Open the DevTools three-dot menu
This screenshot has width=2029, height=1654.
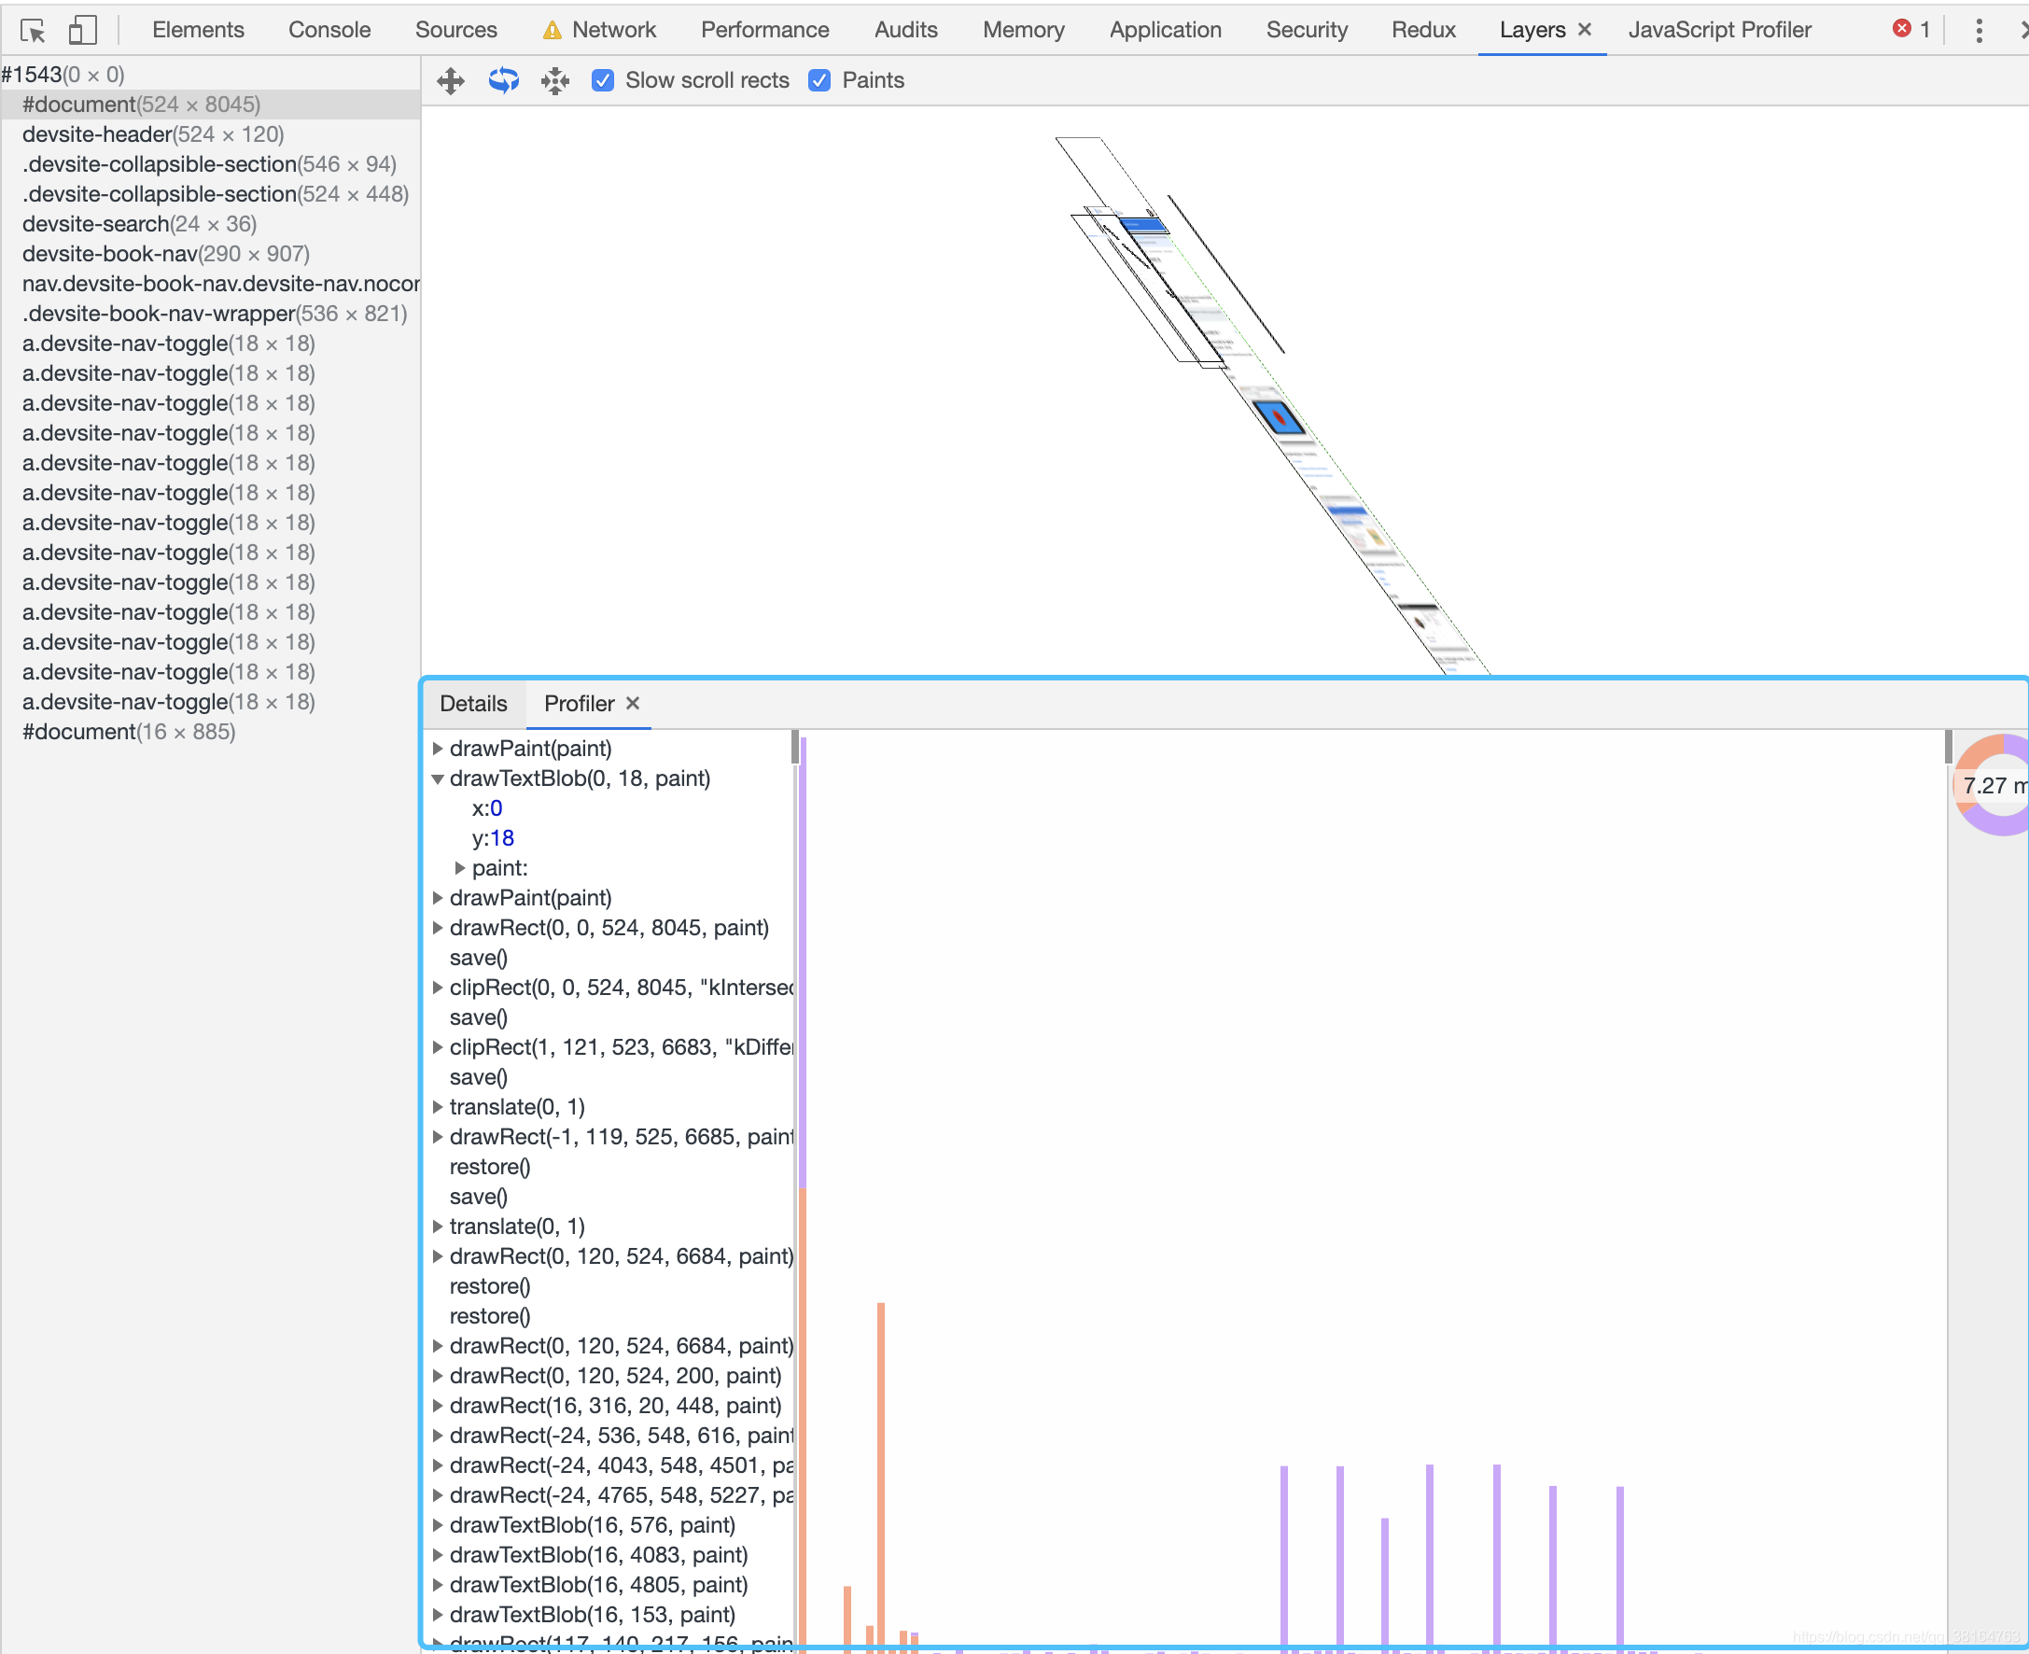click(1980, 31)
